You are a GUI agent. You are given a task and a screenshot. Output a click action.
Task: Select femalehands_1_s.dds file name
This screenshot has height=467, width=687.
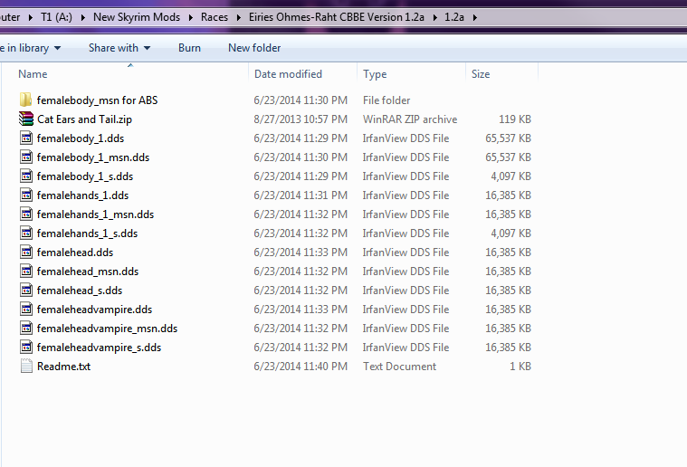click(87, 233)
